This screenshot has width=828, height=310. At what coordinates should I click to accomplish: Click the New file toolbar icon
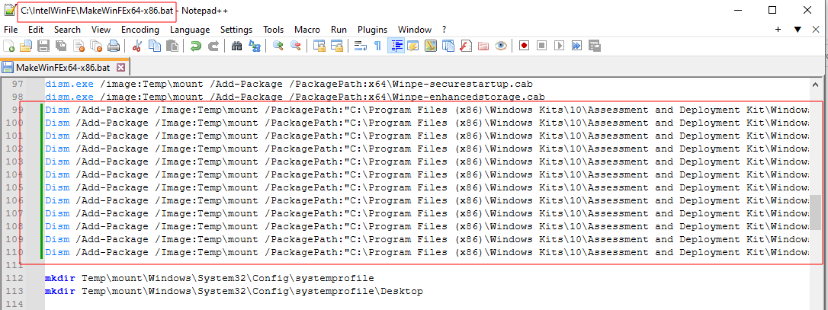[9, 46]
